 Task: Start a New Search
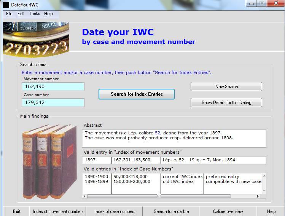(226, 87)
